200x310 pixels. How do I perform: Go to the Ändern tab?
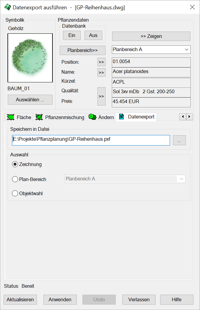tap(101, 117)
